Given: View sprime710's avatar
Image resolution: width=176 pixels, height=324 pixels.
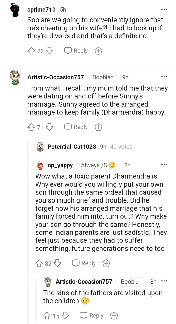Looking at the screenshot, I should click(x=15, y=10).
